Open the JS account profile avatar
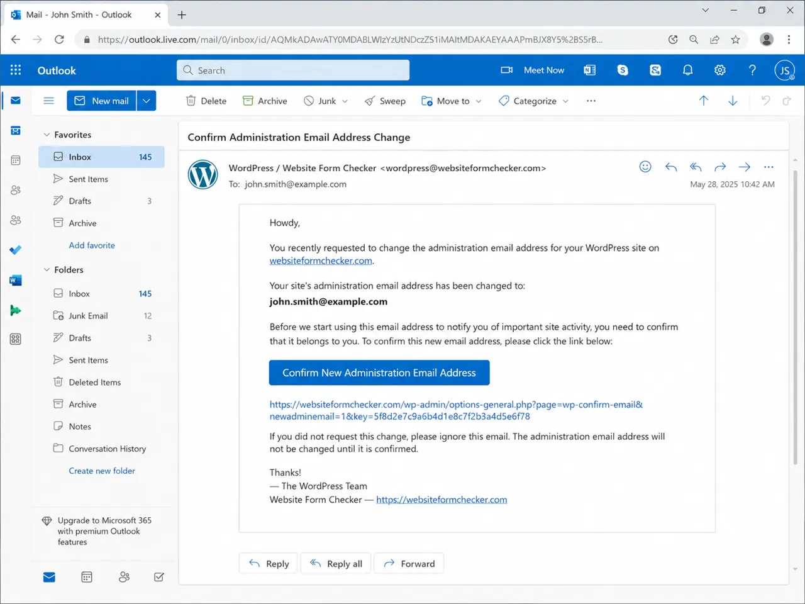The image size is (805, 604). [x=785, y=70]
